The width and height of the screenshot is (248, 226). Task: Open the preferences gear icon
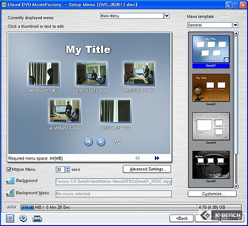point(23,218)
